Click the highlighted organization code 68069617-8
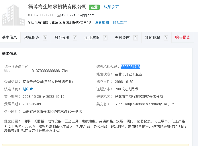Image resolution: width=198 pixels, height=146 pixels. (x=130, y=67)
